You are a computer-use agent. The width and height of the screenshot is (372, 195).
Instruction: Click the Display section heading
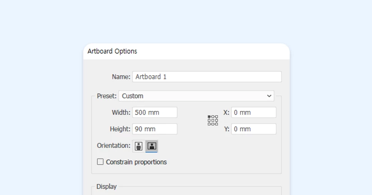pyautogui.click(x=106, y=186)
